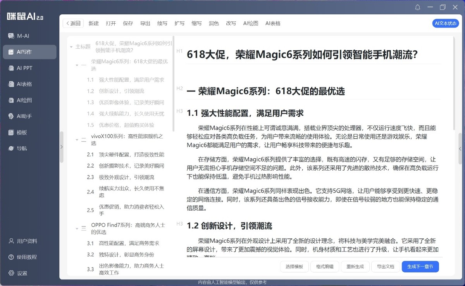The height and width of the screenshot is (286, 465).
Task: Open AI绘图 sidebar module
Action: click(x=29, y=100)
